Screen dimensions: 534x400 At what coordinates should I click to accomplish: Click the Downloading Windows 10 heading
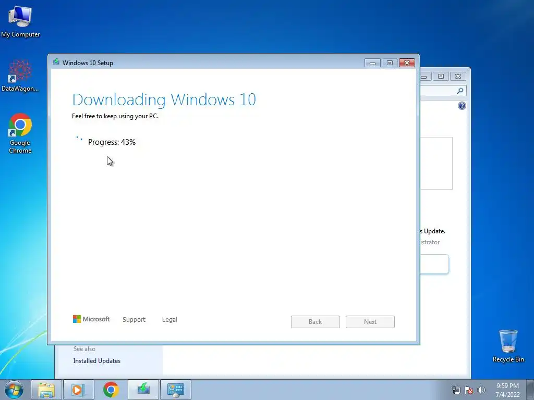tap(164, 99)
